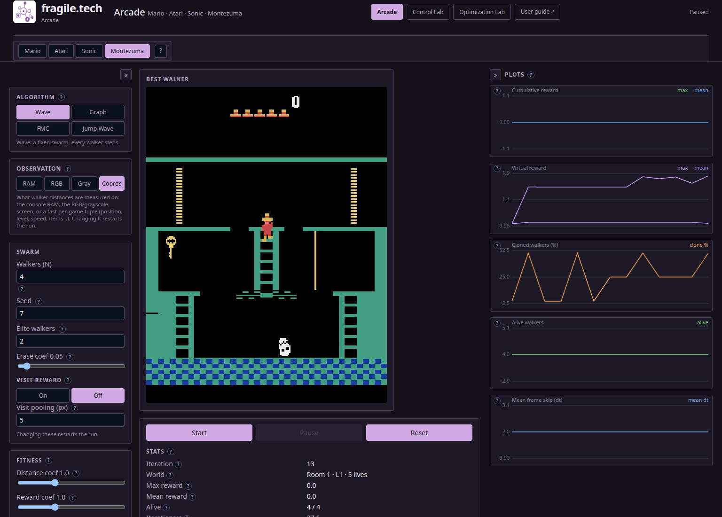Click the Visit Reward help icon
Image resolution: width=722 pixels, height=517 pixels.
(x=68, y=380)
